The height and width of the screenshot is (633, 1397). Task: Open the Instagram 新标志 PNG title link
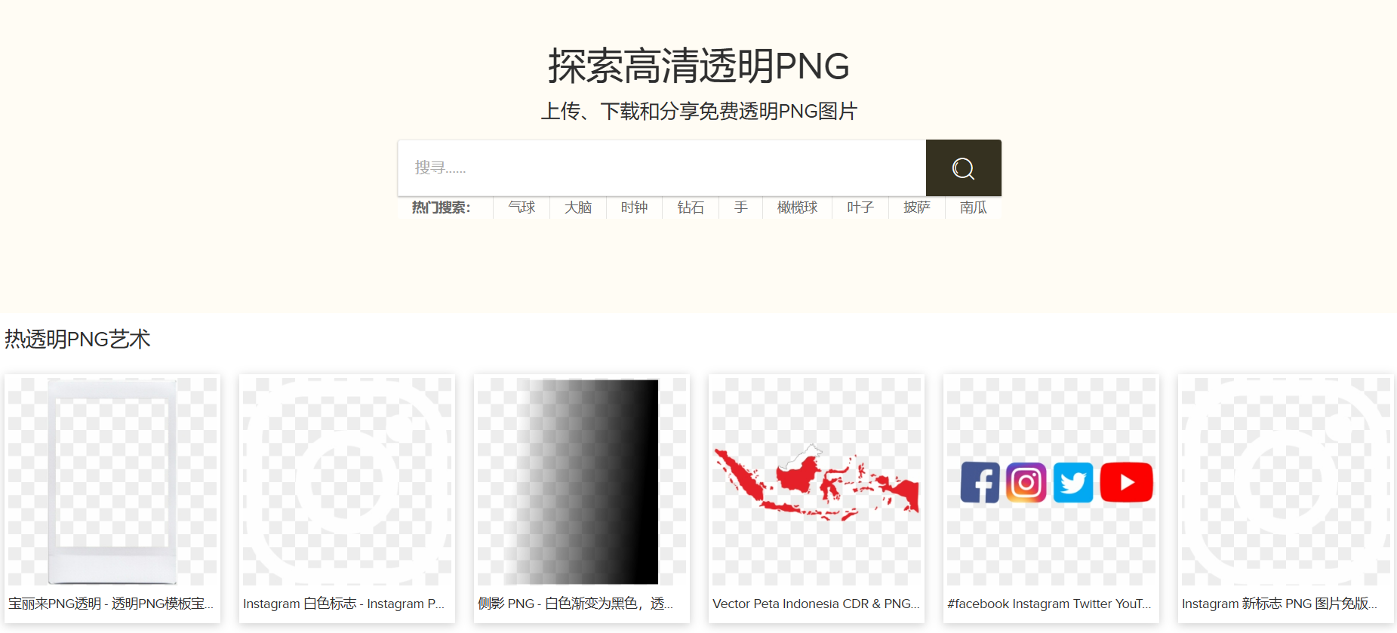pos(1279,604)
